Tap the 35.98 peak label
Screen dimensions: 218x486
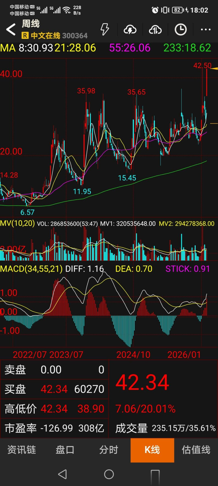86,91
